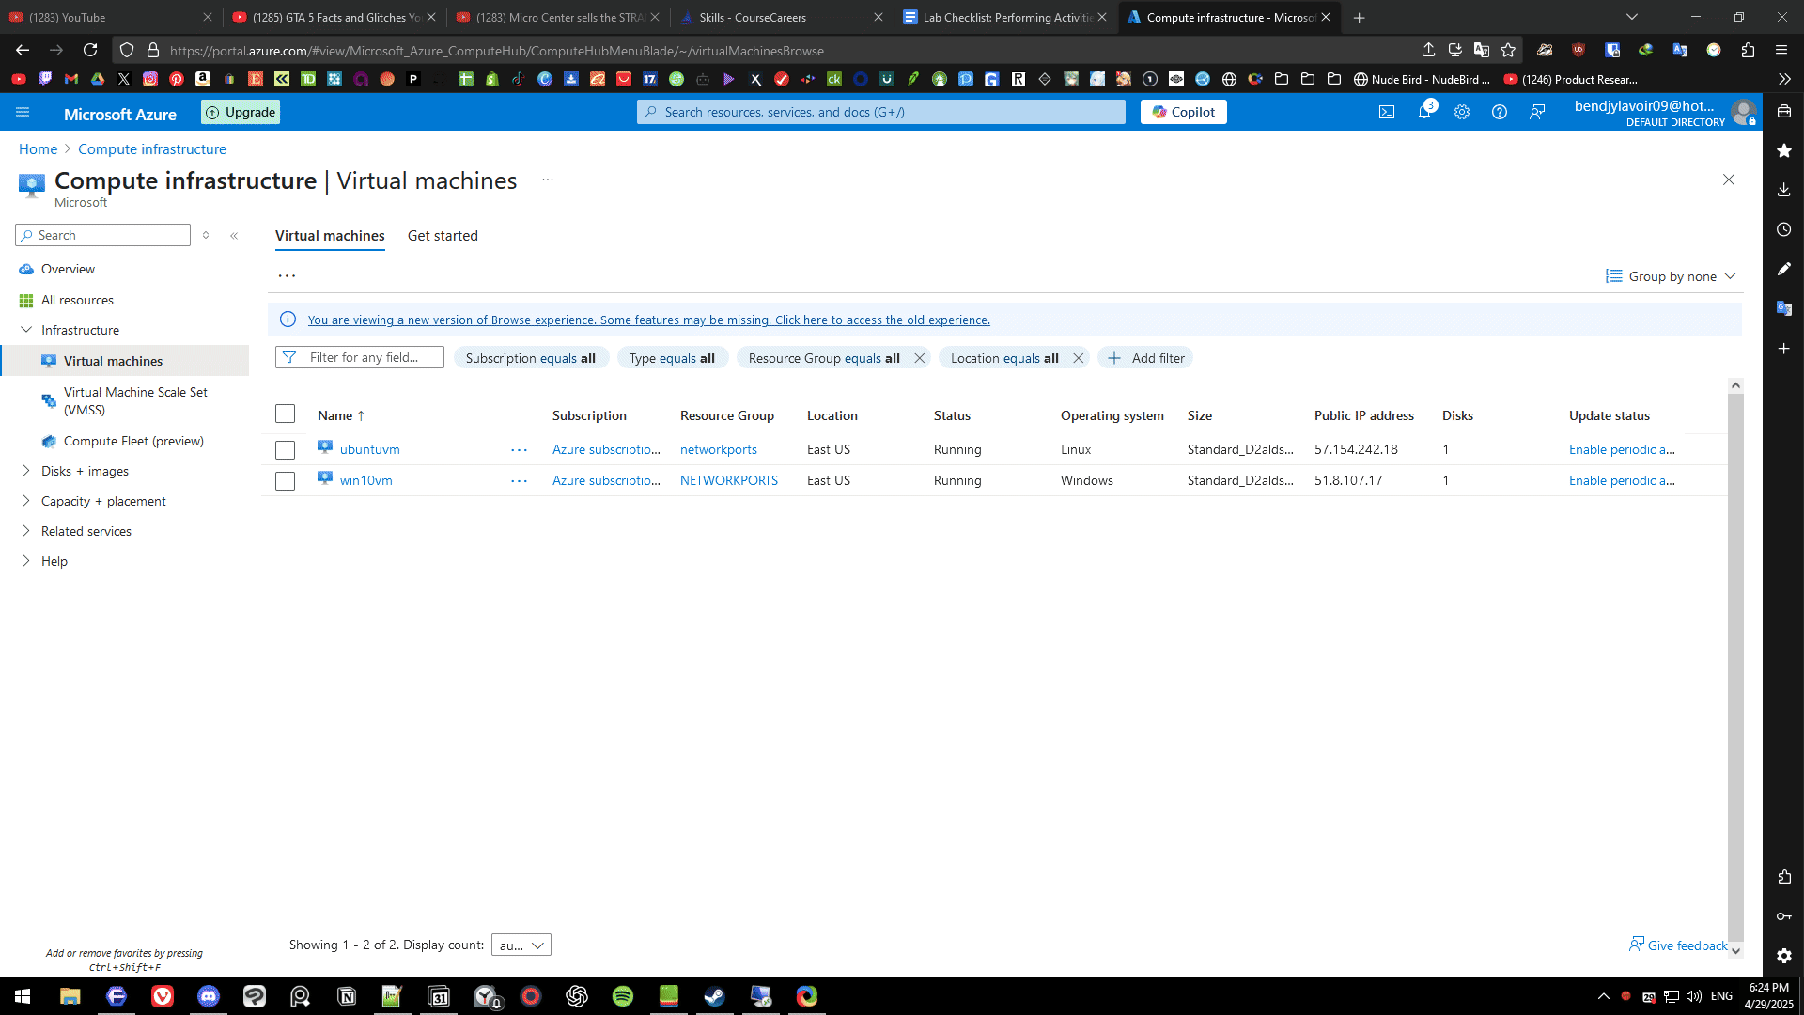The width and height of the screenshot is (1804, 1015).
Task: Reload the browser page
Action: point(90,50)
